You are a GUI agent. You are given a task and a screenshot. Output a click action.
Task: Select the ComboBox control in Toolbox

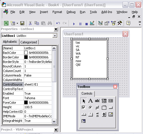pos(104,101)
